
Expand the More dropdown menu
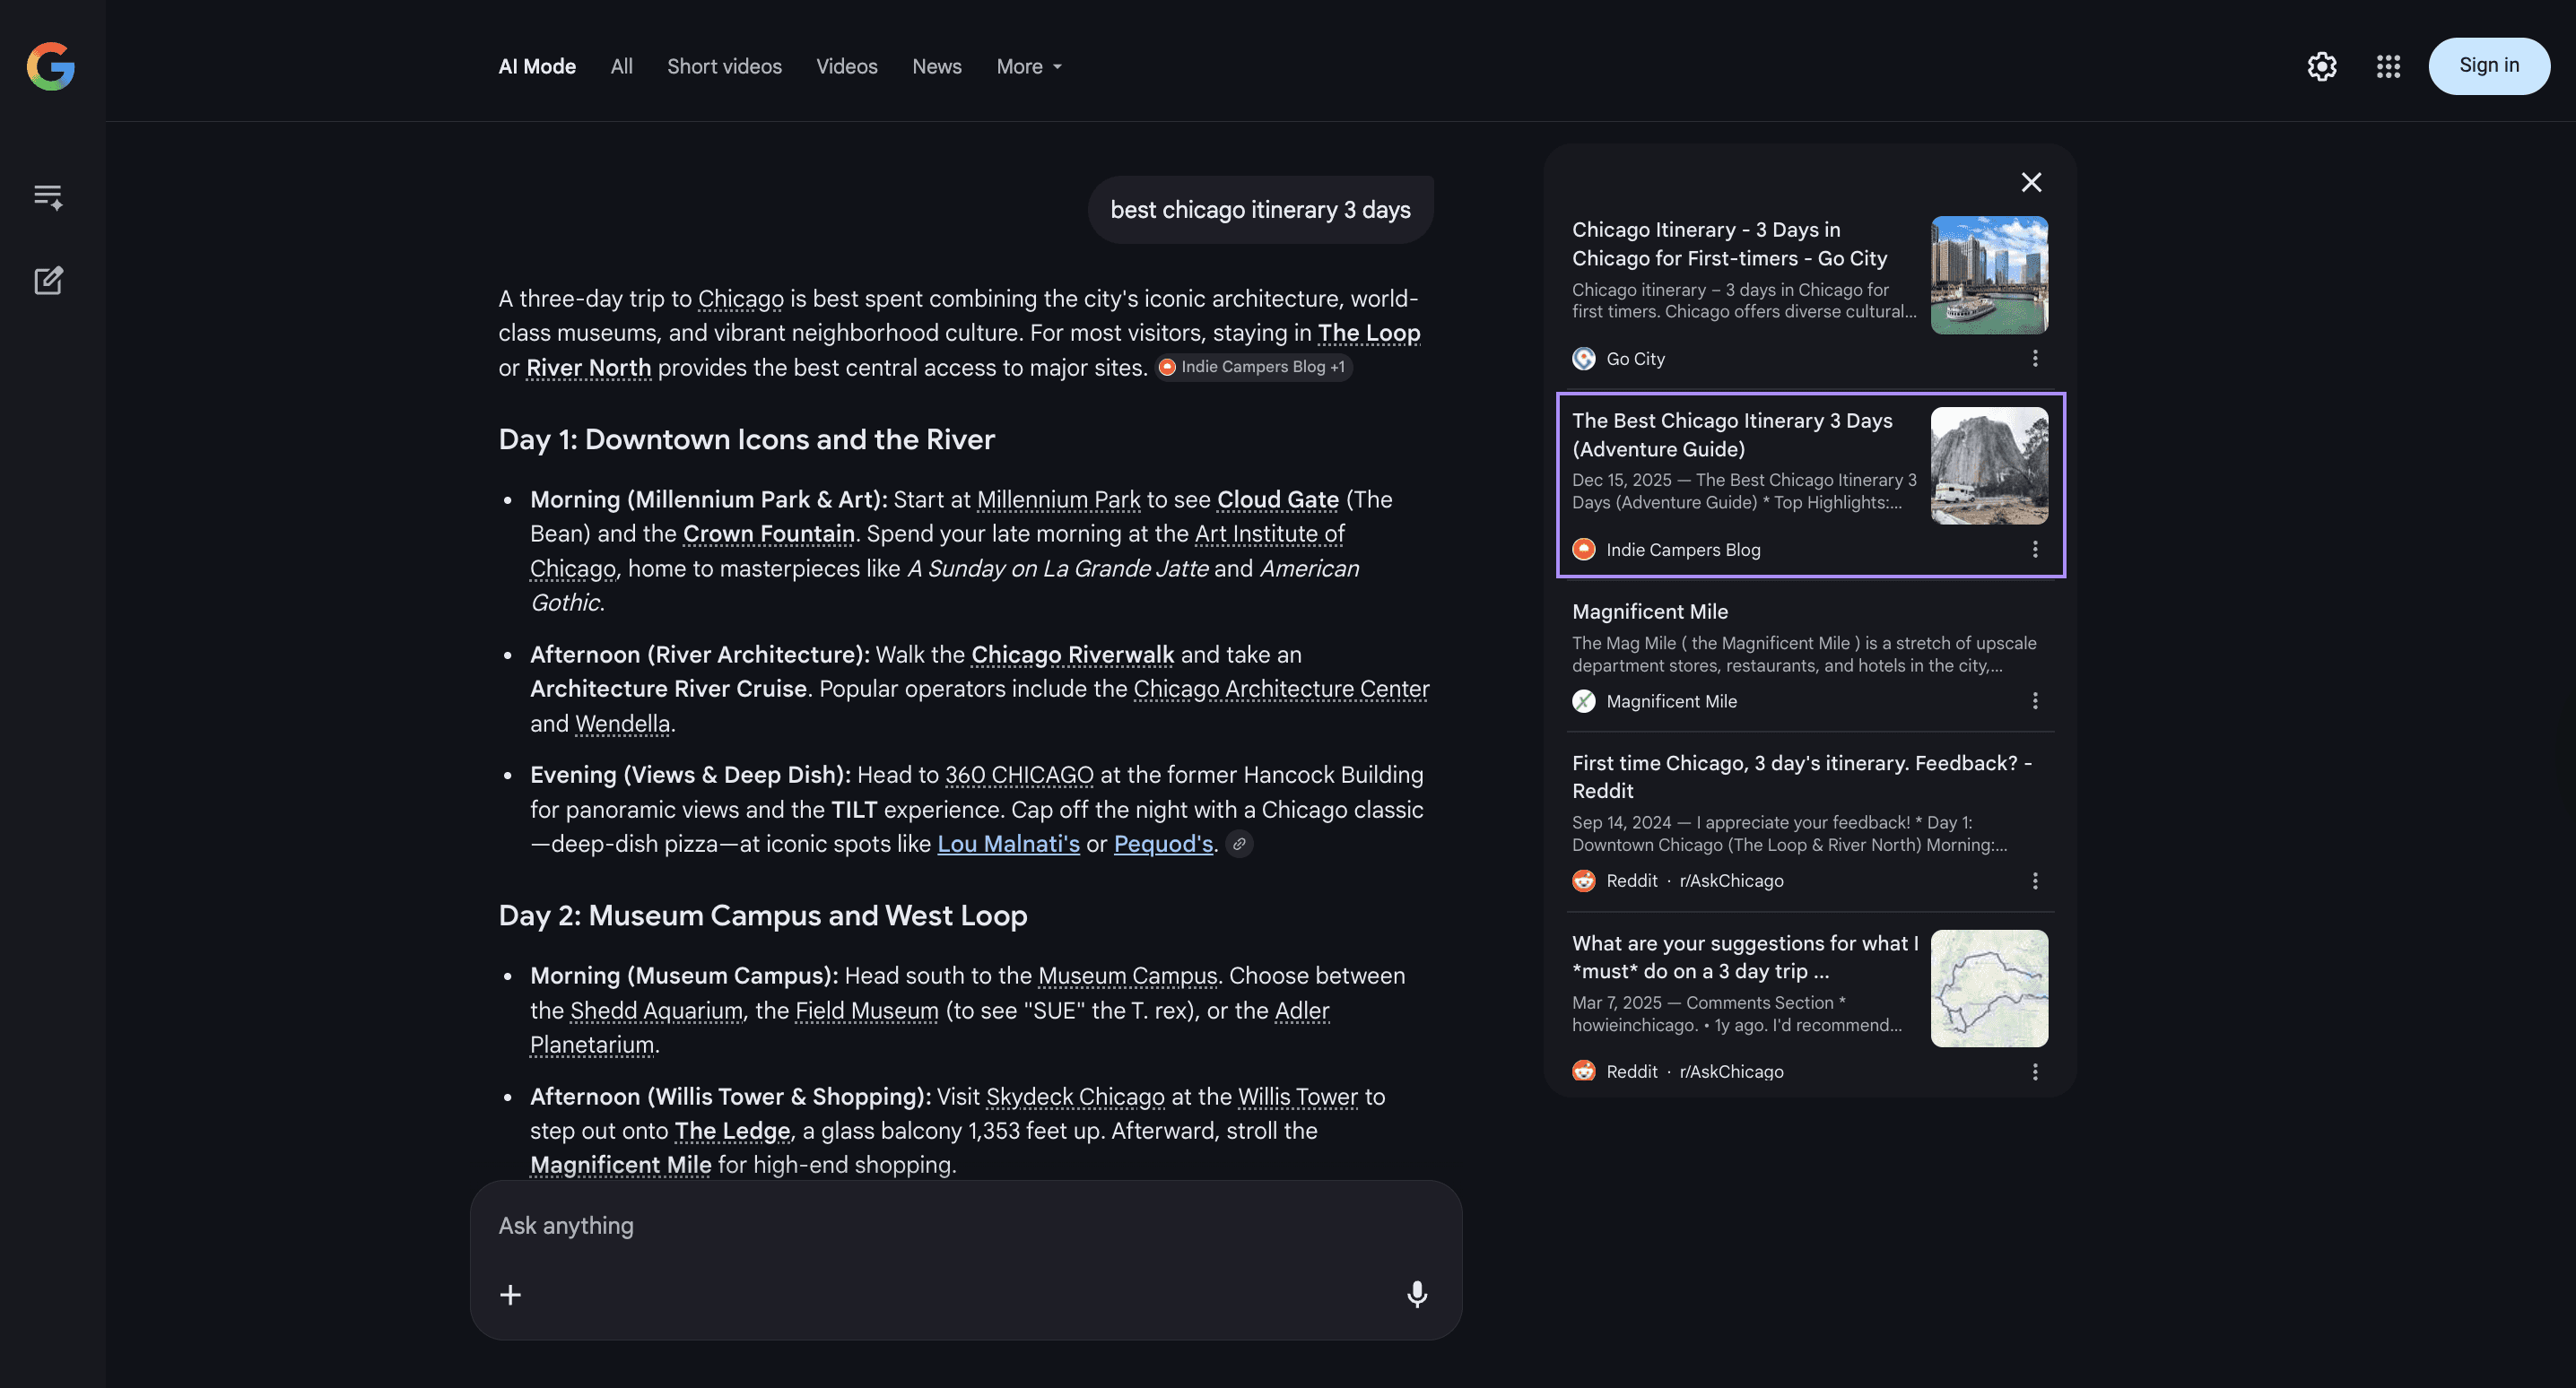(x=1029, y=66)
